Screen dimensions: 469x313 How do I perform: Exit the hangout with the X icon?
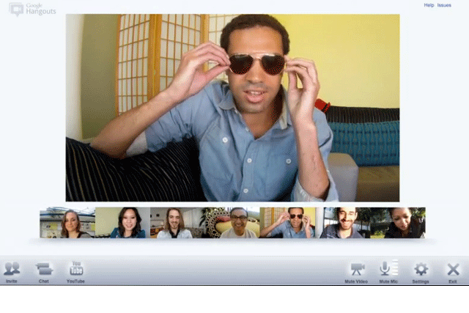tap(453, 269)
